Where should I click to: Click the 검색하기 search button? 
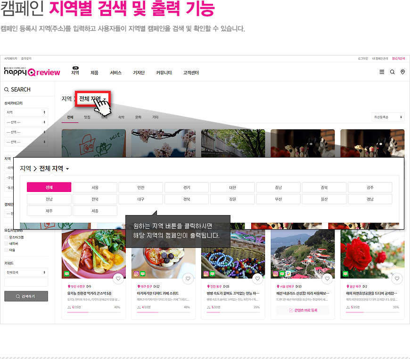coord(26,296)
